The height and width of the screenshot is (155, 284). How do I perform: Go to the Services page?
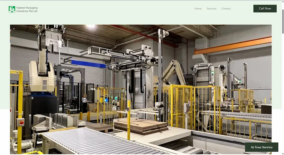pyautogui.click(x=212, y=9)
